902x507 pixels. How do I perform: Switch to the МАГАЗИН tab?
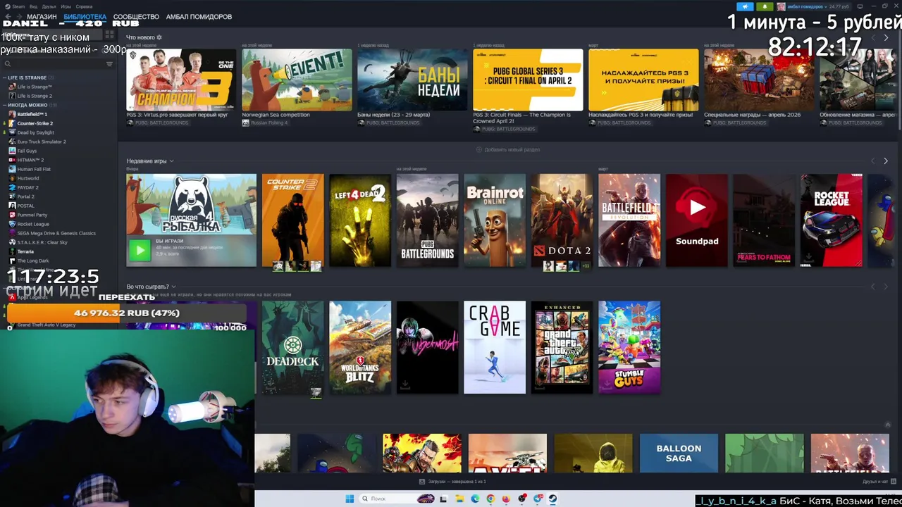pyautogui.click(x=42, y=17)
